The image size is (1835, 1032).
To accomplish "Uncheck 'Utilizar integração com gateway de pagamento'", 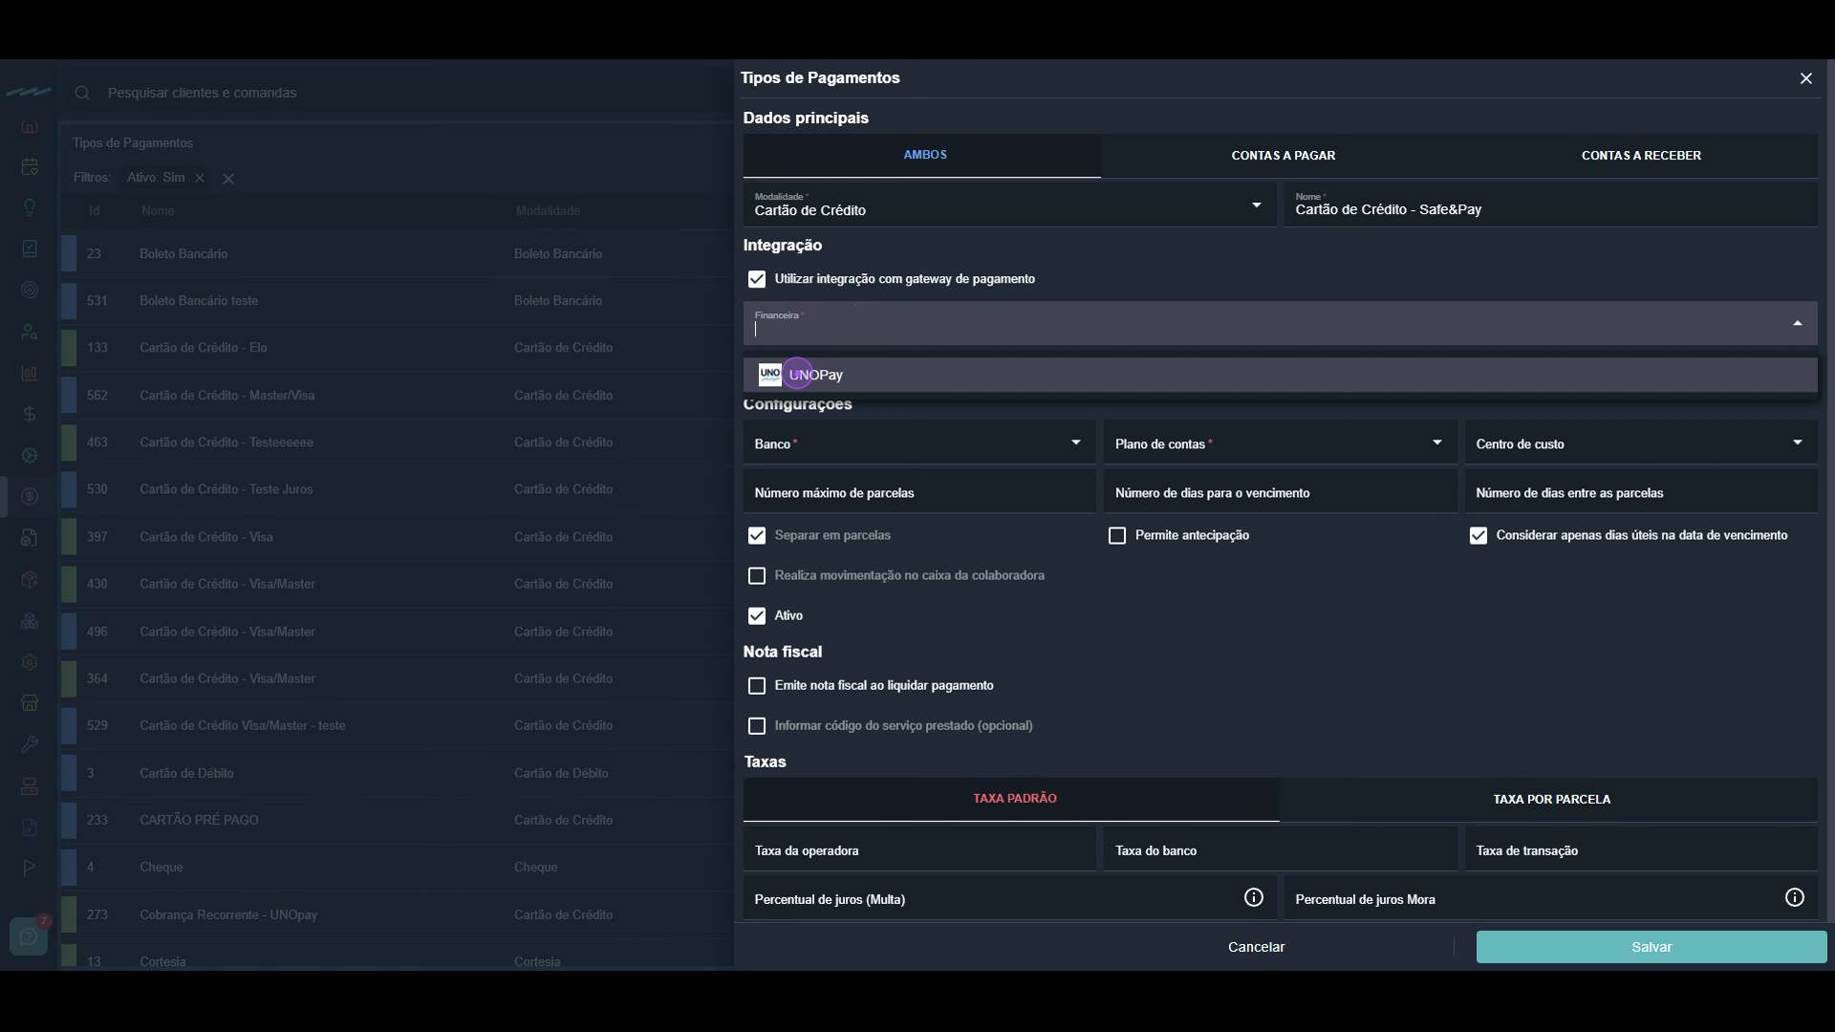I will click(x=757, y=279).
